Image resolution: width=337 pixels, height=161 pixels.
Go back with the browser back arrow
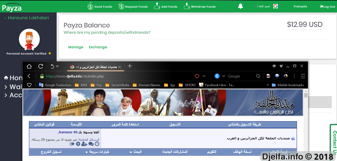click(29, 76)
